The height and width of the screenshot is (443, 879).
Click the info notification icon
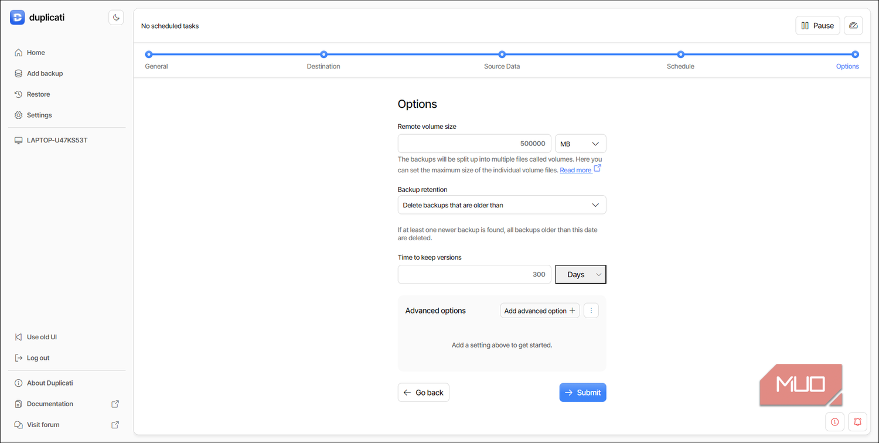(834, 422)
